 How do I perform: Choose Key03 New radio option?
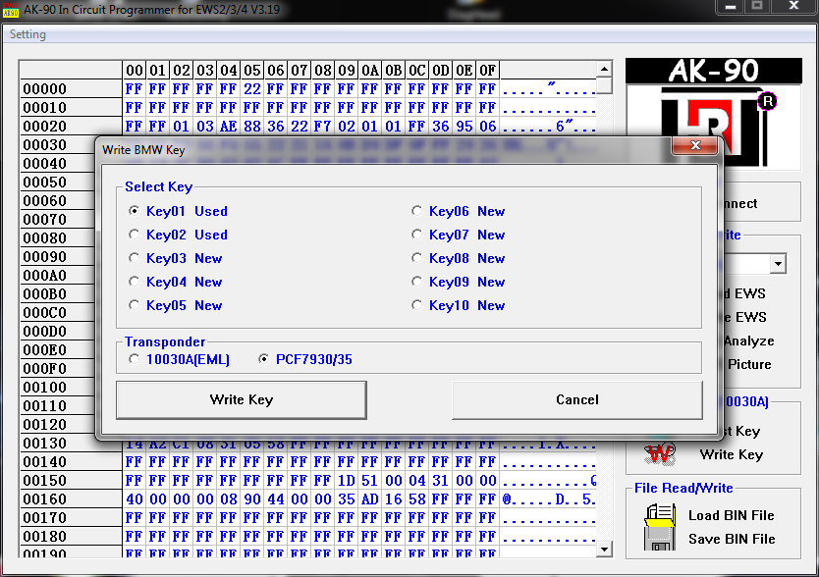pyautogui.click(x=135, y=258)
